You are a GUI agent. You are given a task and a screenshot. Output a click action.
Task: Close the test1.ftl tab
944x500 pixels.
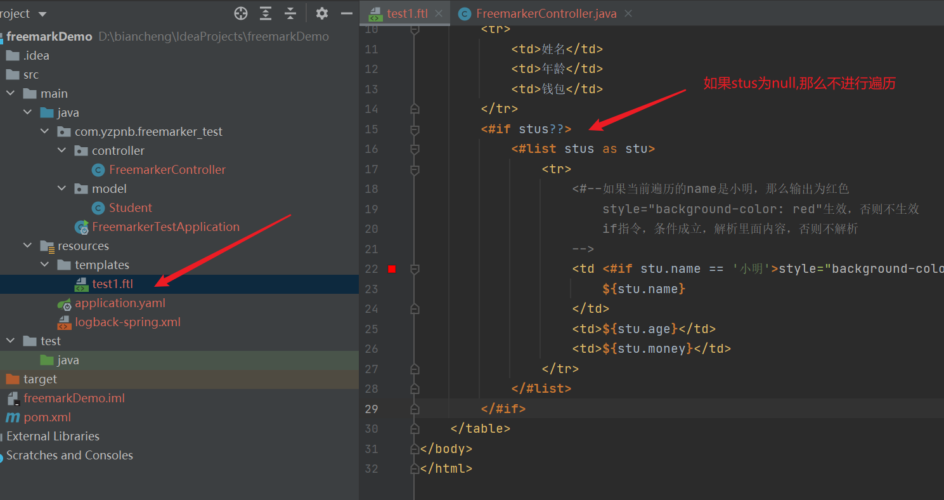[x=439, y=13]
